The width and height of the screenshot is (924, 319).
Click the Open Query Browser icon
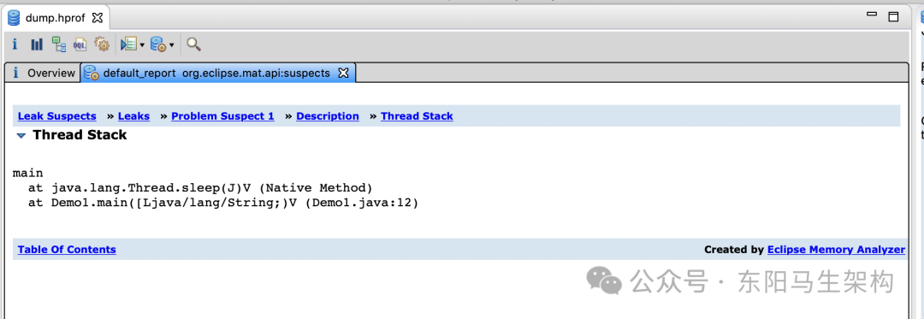click(128, 44)
